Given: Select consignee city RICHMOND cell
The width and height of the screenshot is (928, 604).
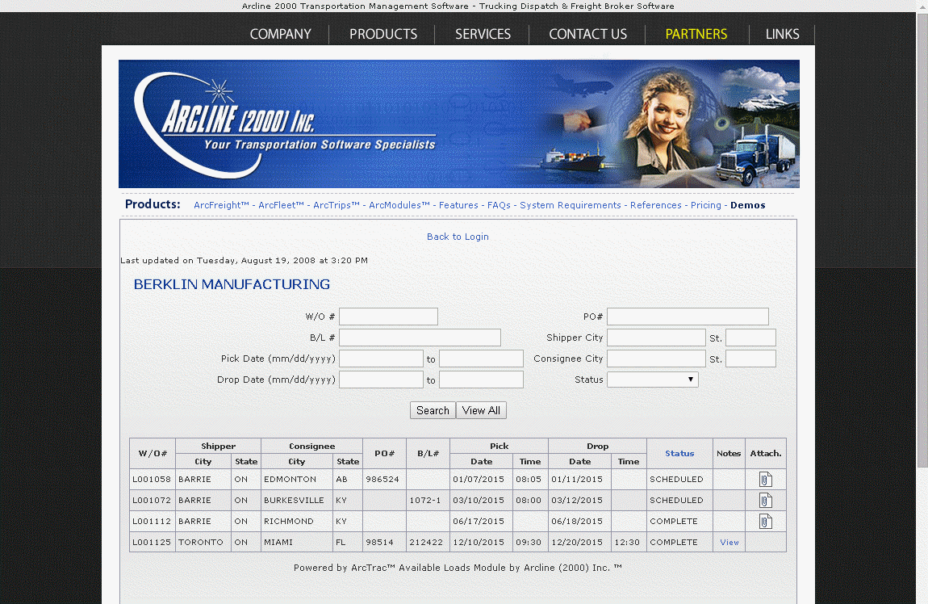Looking at the screenshot, I should coord(296,521).
